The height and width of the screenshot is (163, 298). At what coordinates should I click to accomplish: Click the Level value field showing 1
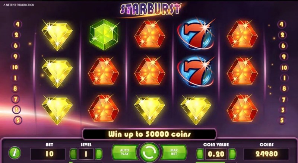86,154
